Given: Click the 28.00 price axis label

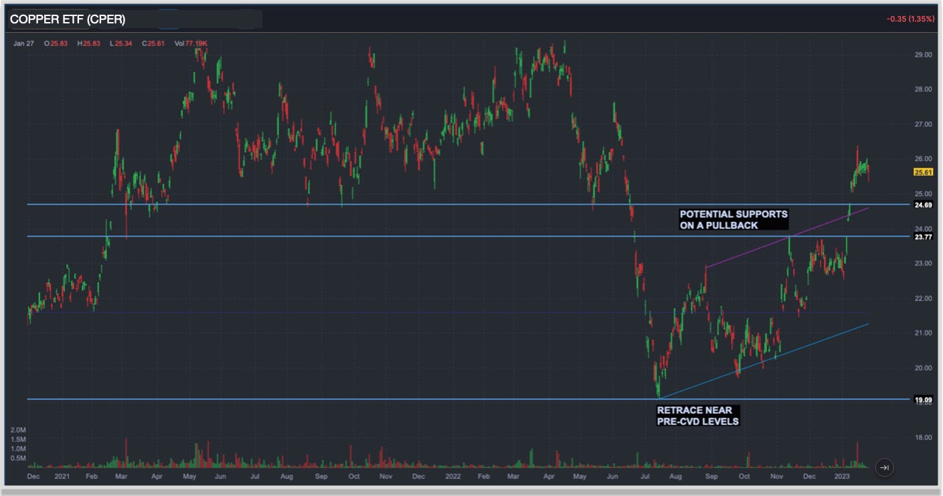Looking at the screenshot, I should click(923, 90).
